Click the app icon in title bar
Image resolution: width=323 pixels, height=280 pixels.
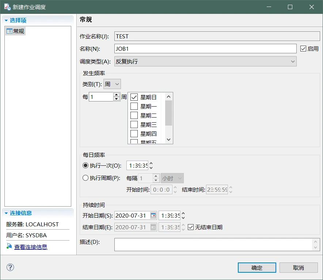(7, 7)
